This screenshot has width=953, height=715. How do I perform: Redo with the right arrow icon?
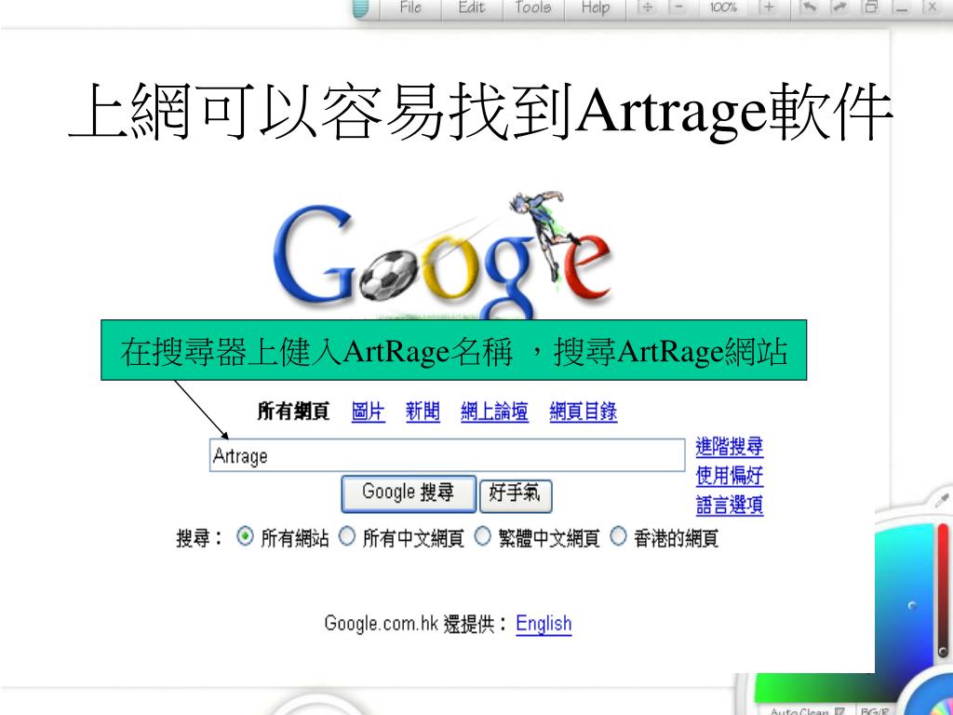pyautogui.click(x=839, y=7)
